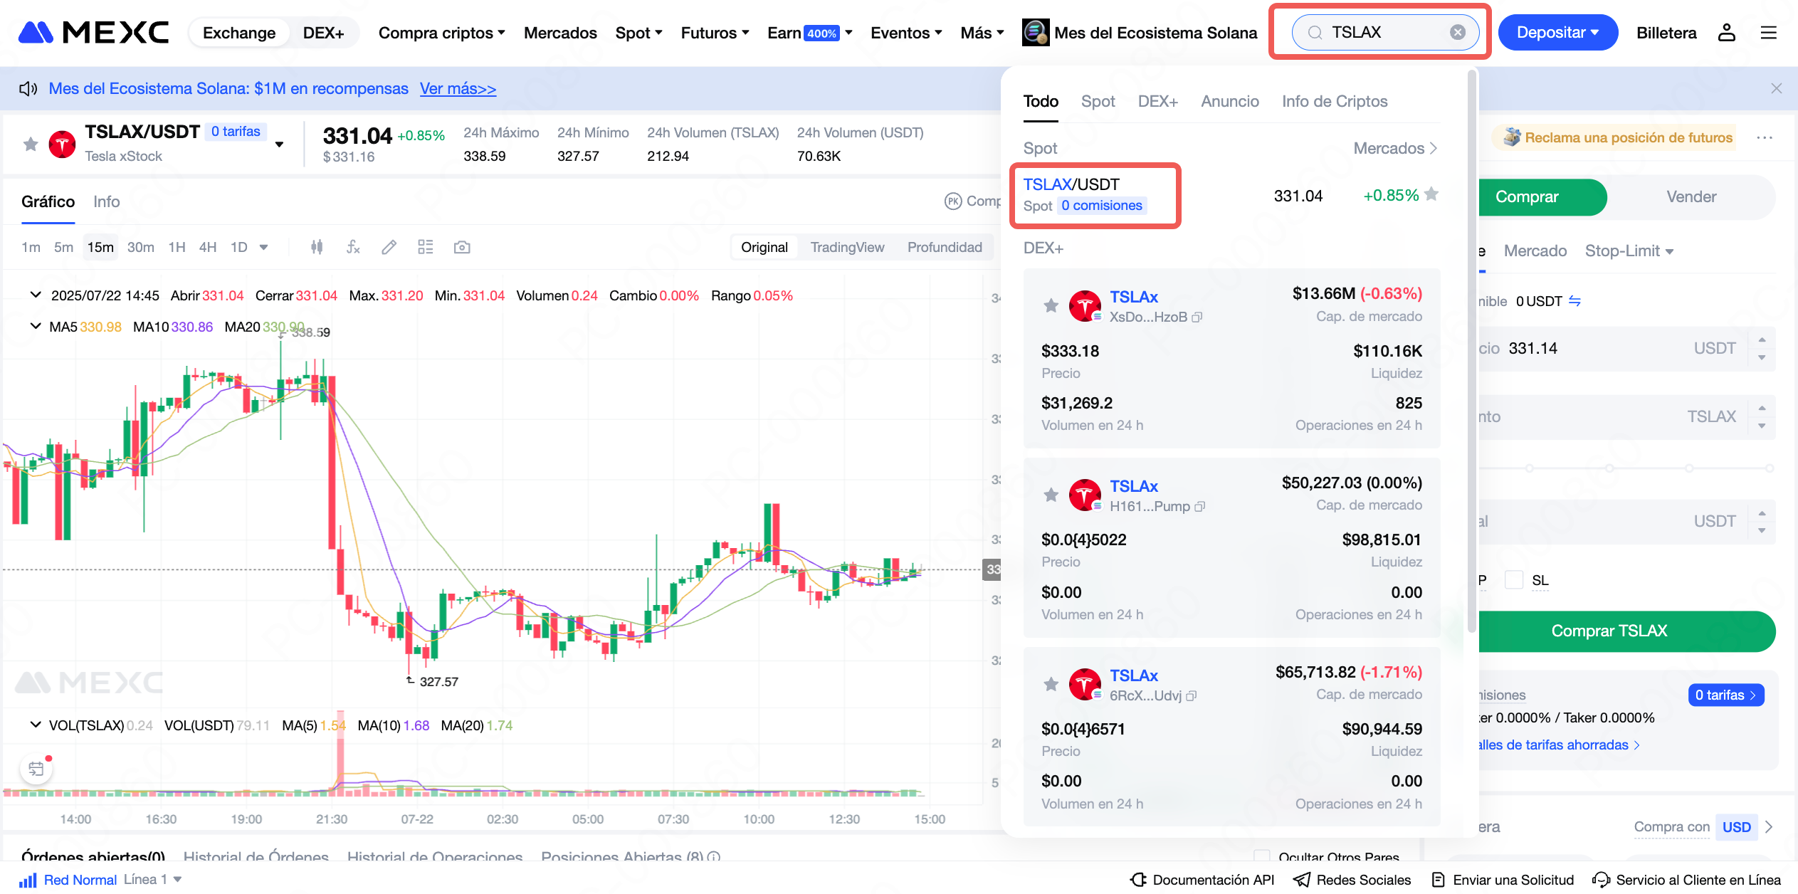Open candlestick chart style icon
1798x894 pixels.
click(x=317, y=247)
